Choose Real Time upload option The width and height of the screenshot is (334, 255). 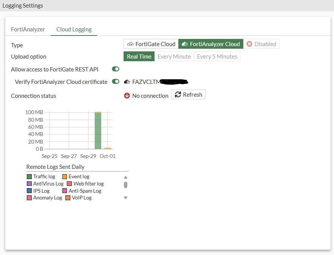pyautogui.click(x=139, y=56)
